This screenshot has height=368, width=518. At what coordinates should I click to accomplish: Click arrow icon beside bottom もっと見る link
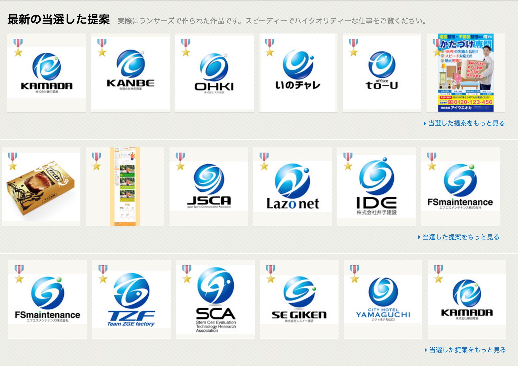[426, 350]
